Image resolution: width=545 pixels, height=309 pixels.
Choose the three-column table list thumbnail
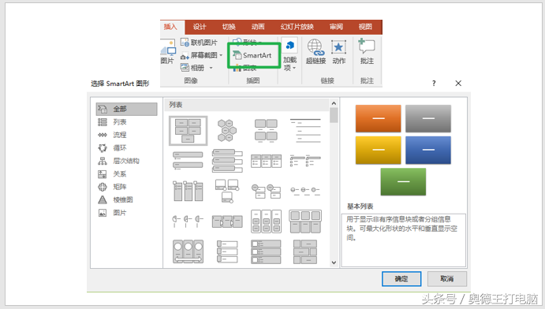pos(266,161)
